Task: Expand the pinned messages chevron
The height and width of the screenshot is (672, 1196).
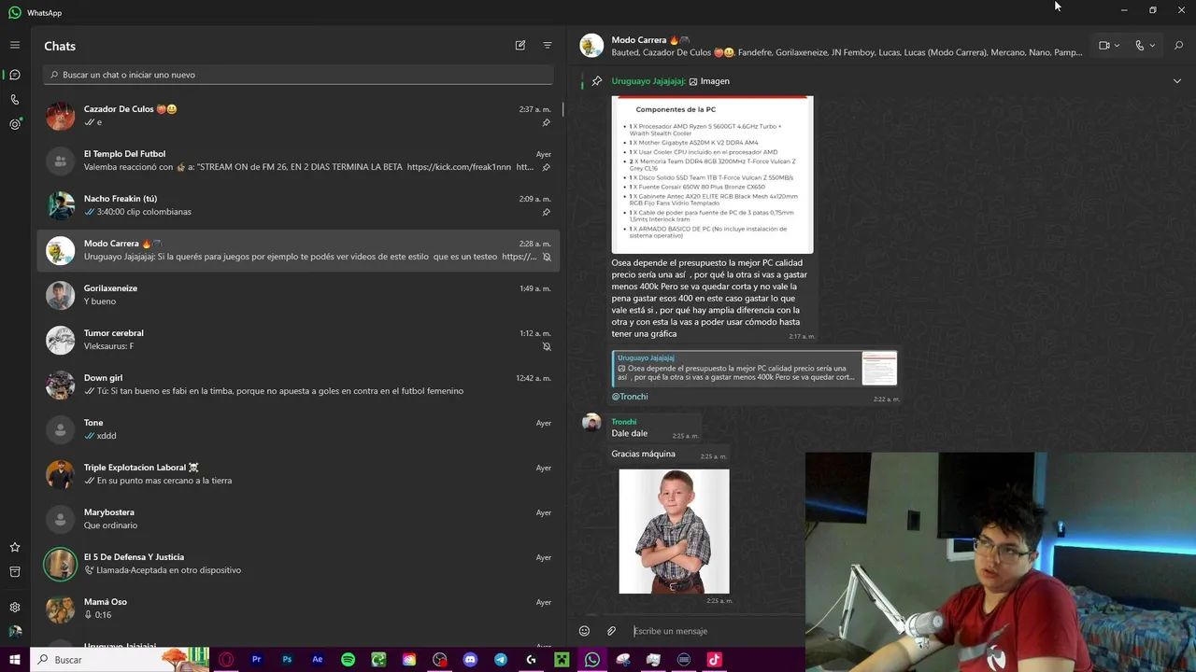Action: click(1176, 81)
